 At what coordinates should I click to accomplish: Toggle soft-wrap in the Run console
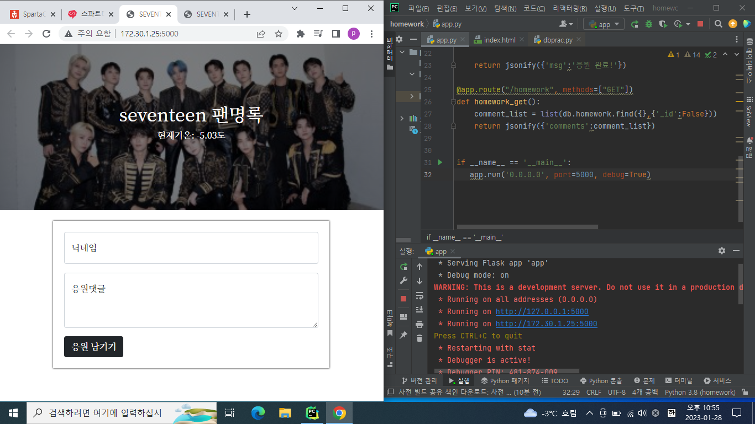(x=420, y=295)
